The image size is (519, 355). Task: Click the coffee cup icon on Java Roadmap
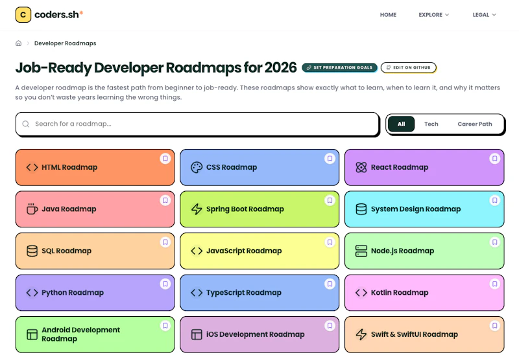tap(32, 209)
